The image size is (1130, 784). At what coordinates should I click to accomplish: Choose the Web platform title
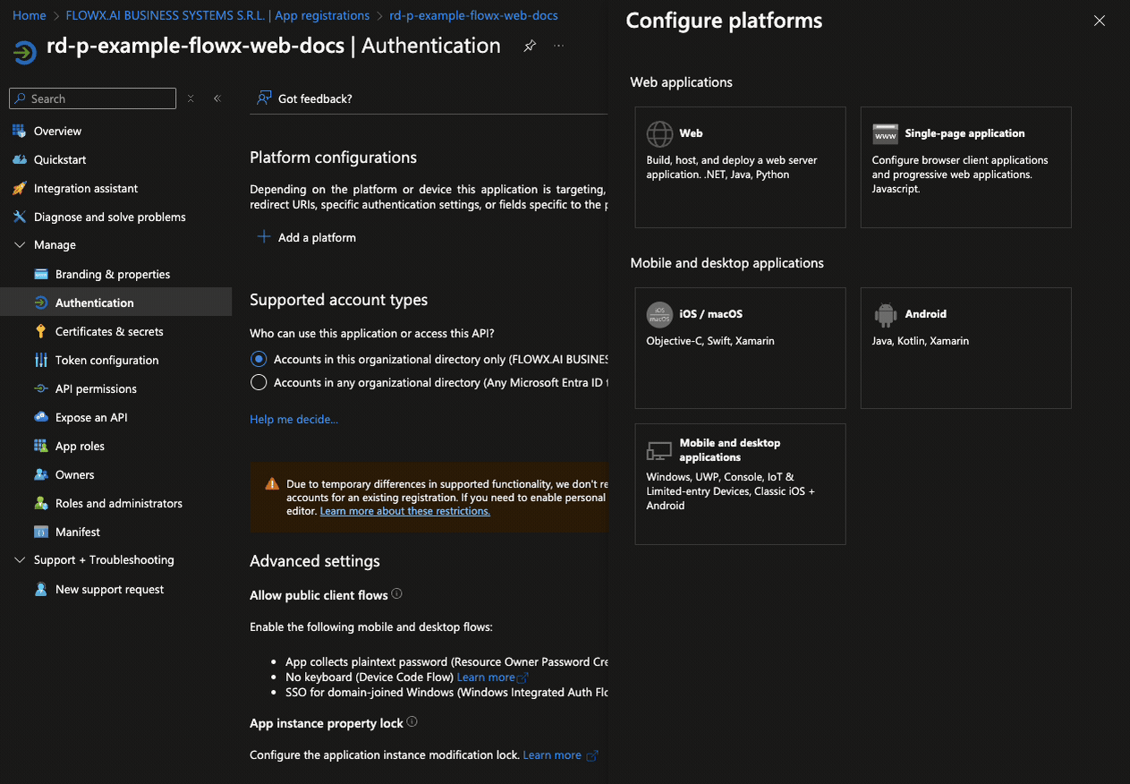click(691, 133)
